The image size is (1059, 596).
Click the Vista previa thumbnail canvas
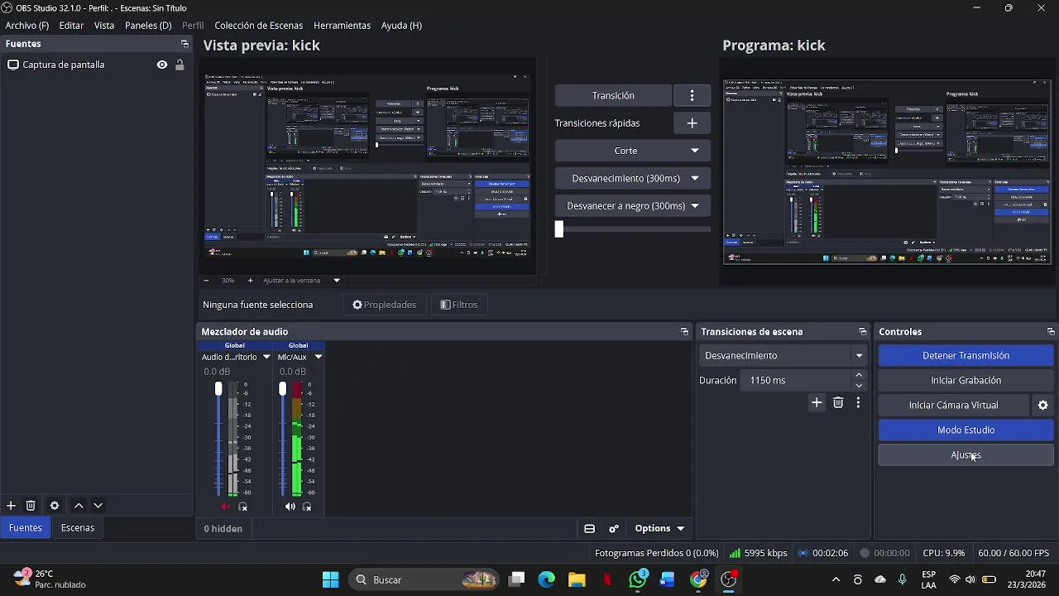pos(367,166)
